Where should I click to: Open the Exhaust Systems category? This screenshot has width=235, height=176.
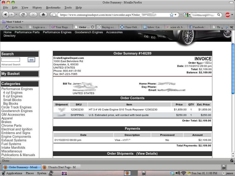coord(14,140)
